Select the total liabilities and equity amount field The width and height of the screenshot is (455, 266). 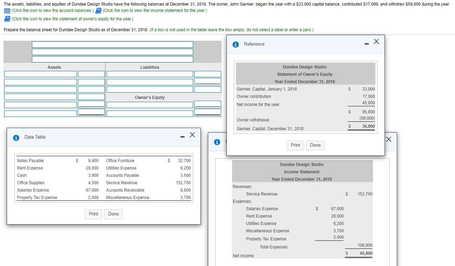pos(208,113)
